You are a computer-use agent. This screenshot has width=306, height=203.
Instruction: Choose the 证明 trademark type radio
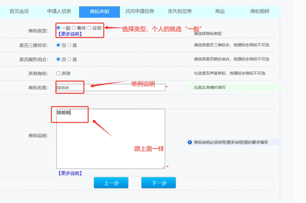pos(89,28)
